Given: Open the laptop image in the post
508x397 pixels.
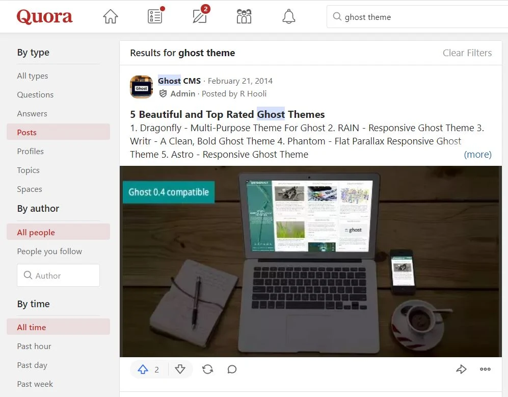Looking at the screenshot, I should [311, 261].
